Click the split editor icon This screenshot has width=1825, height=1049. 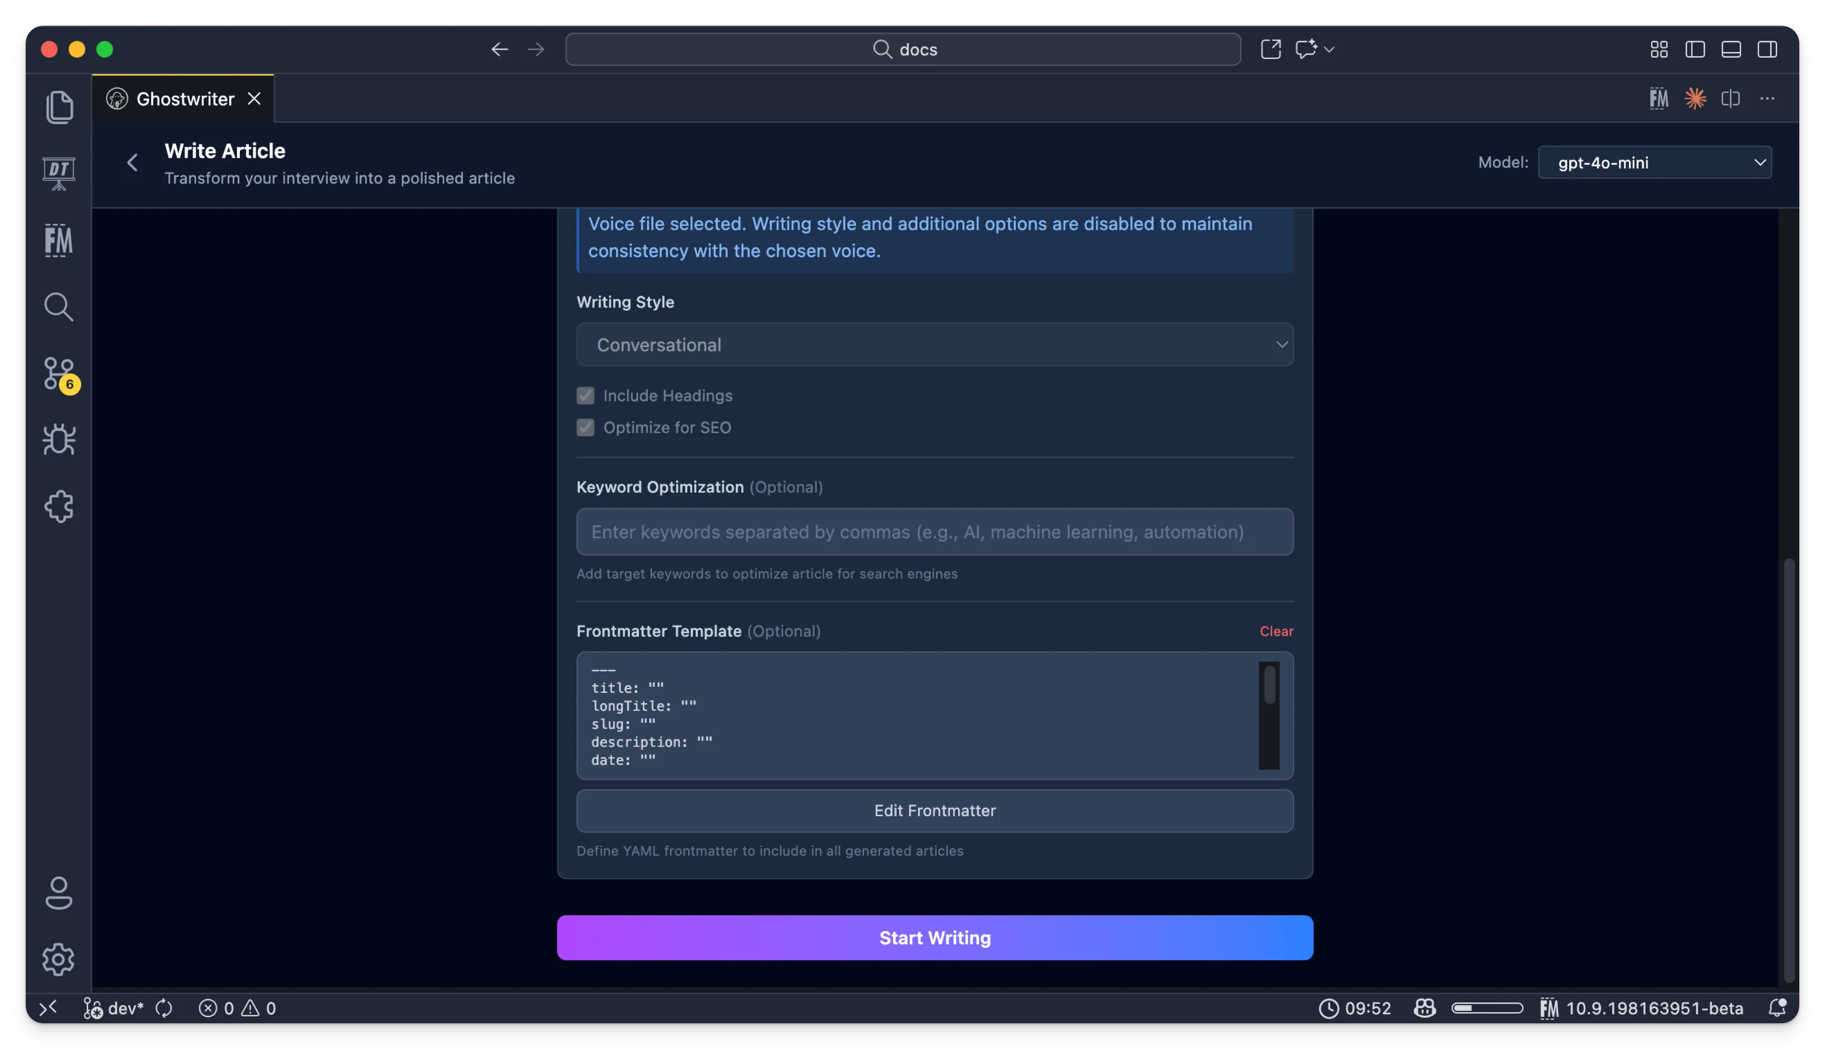(x=1730, y=99)
